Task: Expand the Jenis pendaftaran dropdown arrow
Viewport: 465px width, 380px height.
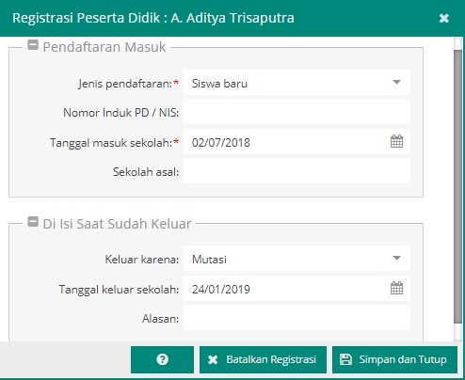Action: (396, 82)
